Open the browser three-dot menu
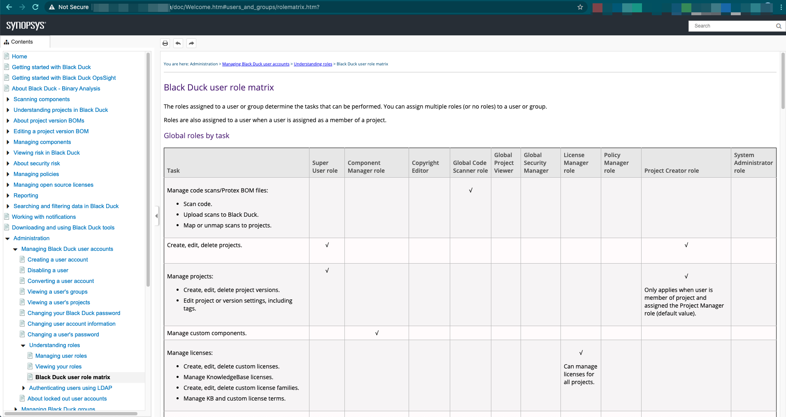This screenshot has width=786, height=417. click(781, 7)
